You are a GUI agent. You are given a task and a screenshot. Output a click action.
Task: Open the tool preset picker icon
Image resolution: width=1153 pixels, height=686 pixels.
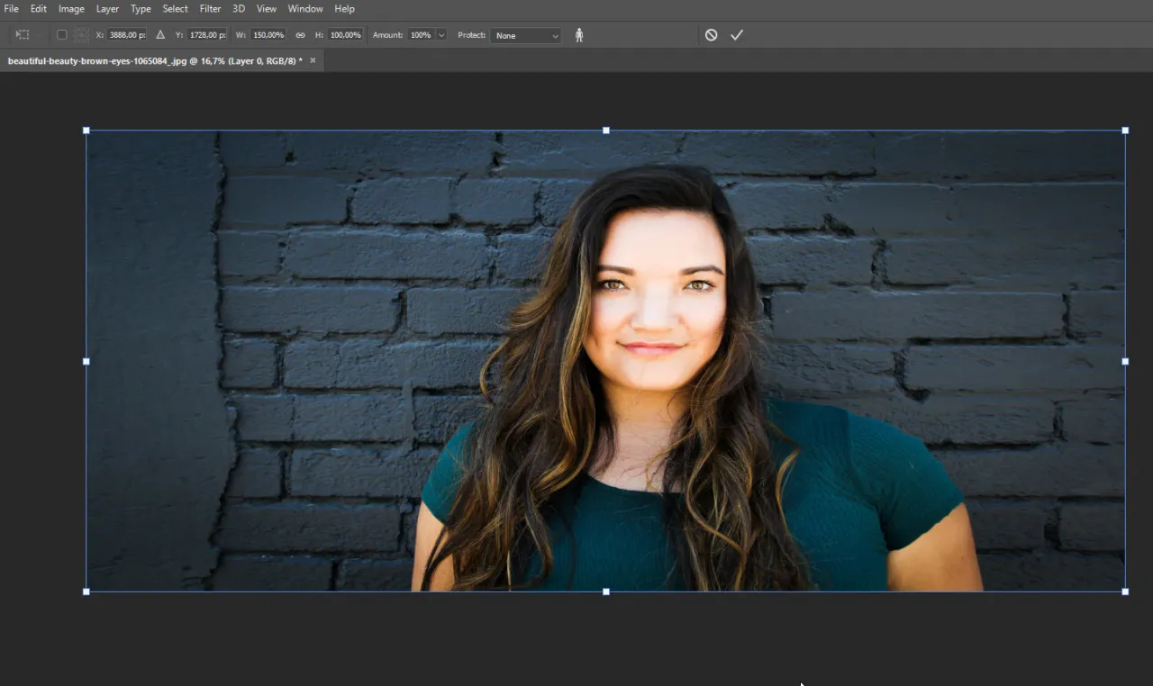[22, 34]
